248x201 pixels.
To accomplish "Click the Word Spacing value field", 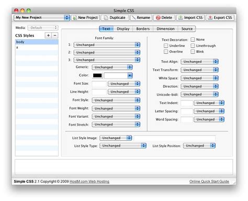I will point(187,119).
